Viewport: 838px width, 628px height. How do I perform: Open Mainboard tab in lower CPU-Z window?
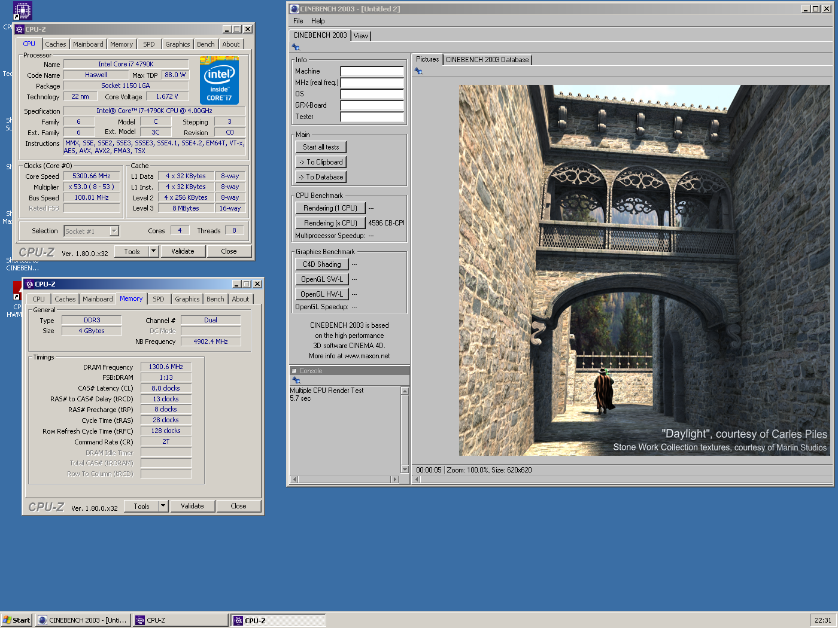98,299
